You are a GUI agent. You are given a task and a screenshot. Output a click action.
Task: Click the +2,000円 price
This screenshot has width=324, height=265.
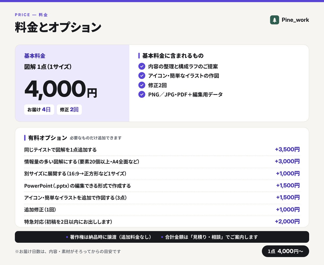pyautogui.click(x=287, y=222)
